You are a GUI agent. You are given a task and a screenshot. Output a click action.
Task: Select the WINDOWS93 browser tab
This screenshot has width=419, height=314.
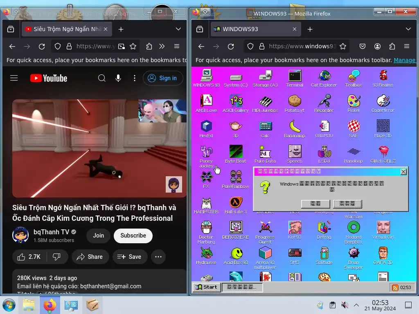tap(256, 29)
